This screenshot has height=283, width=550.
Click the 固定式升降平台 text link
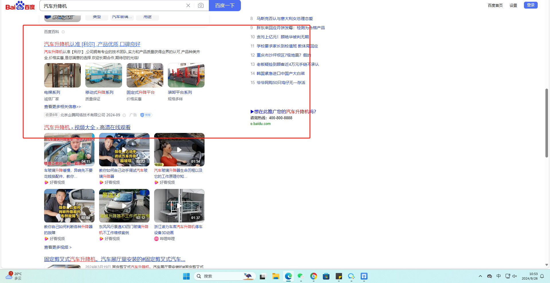point(141,92)
